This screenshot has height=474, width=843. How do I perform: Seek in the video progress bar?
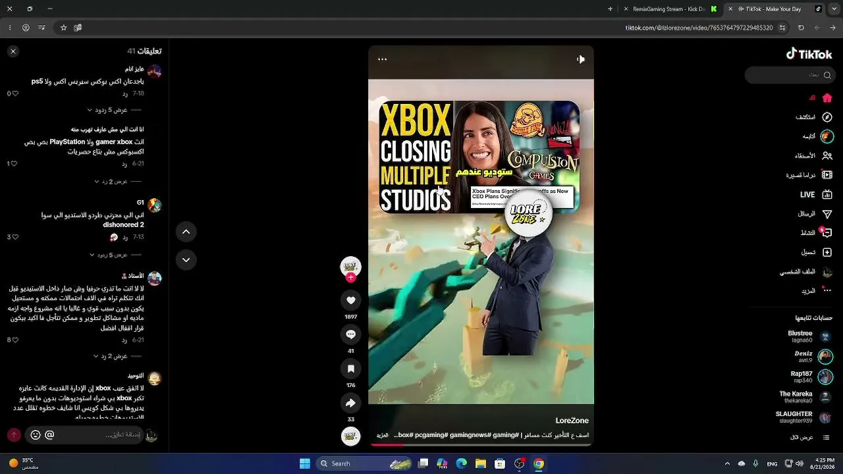[481, 444]
